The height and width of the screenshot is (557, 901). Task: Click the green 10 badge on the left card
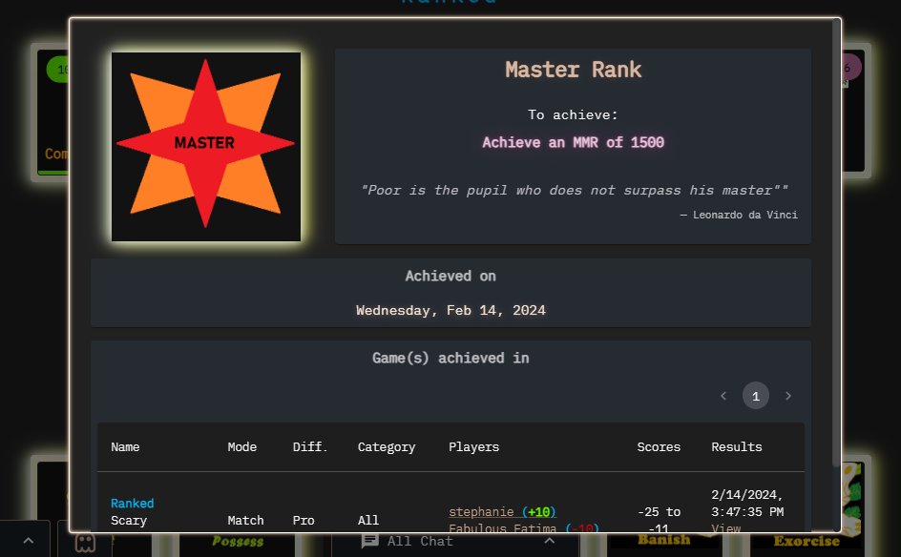tap(61, 69)
